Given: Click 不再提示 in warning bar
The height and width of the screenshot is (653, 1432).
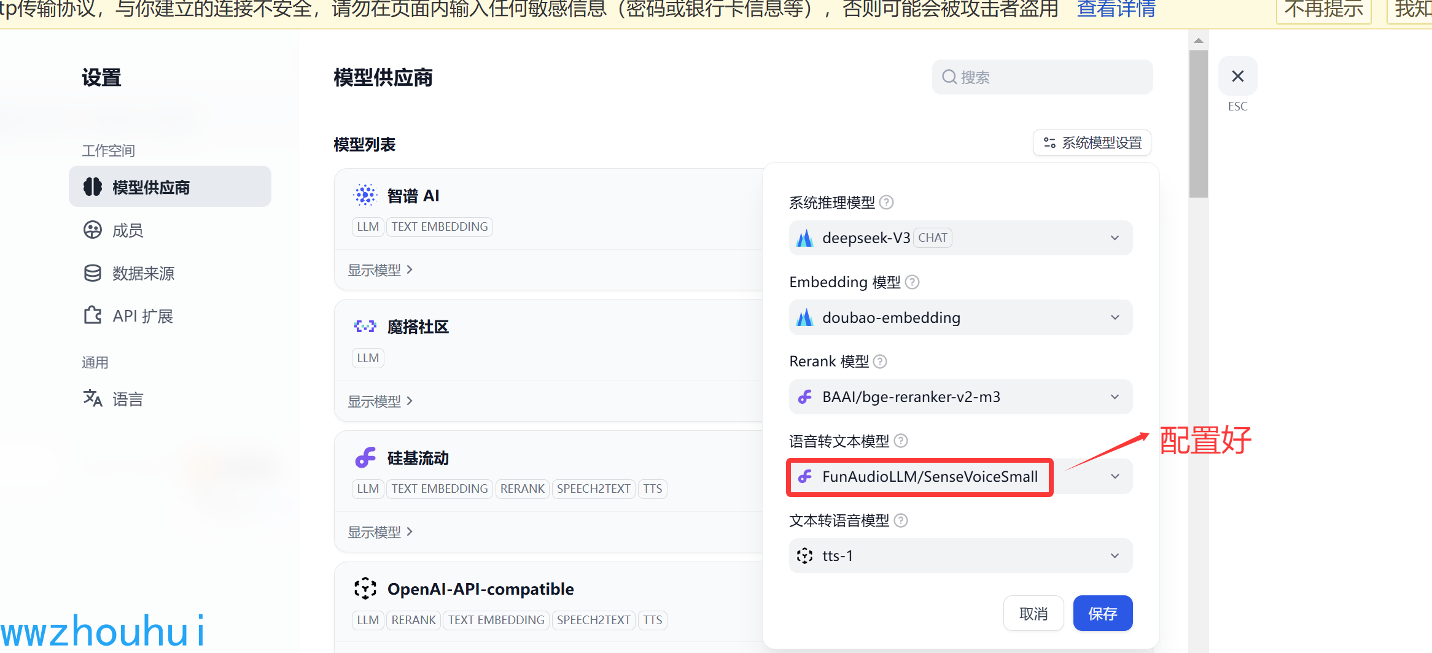Looking at the screenshot, I should point(1323,10).
